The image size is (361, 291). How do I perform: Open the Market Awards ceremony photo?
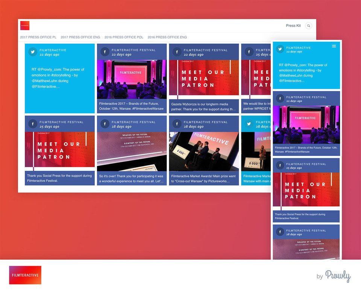204,151
